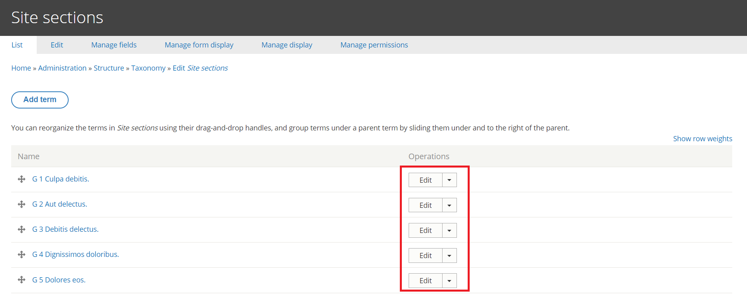This screenshot has width=747, height=294.
Task: Switch to the Manage fields tab
Action: pos(114,45)
